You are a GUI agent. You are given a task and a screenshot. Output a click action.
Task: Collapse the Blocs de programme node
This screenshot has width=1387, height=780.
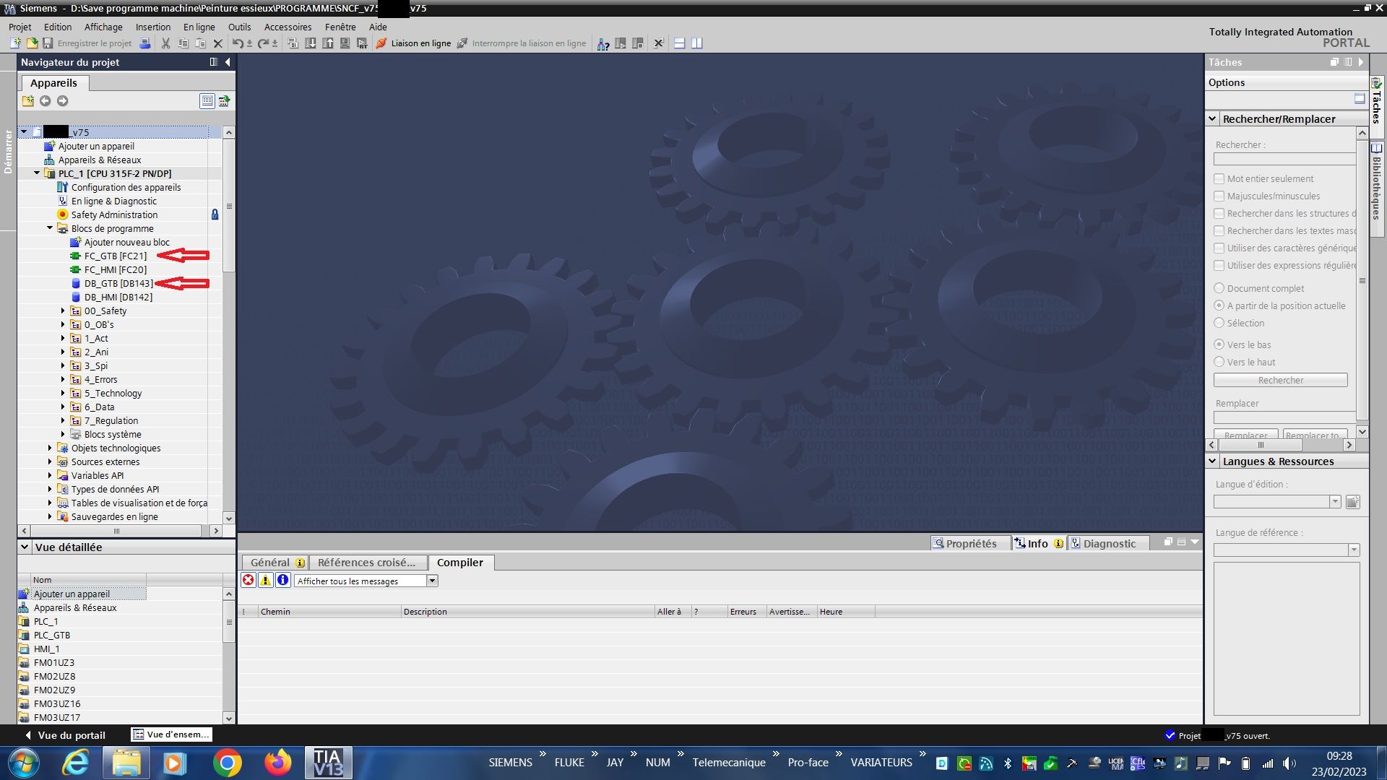[50, 228]
